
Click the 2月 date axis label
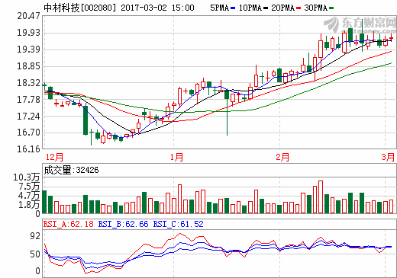(x=282, y=157)
